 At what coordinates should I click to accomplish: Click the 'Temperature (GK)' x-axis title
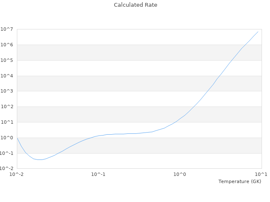tap(240, 181)
